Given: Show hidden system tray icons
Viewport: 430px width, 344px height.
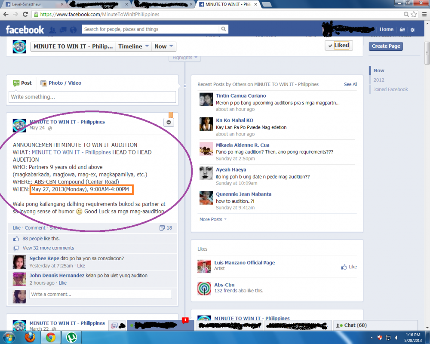Looking at the screenshot, I should (372, 338).
